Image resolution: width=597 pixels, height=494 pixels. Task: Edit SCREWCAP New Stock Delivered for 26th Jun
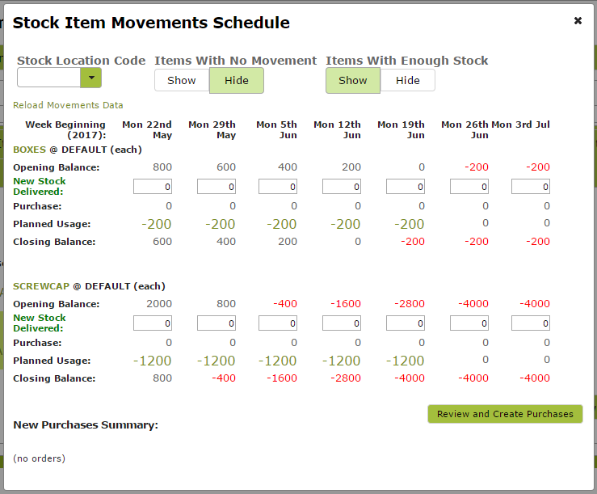click(469, 323)
